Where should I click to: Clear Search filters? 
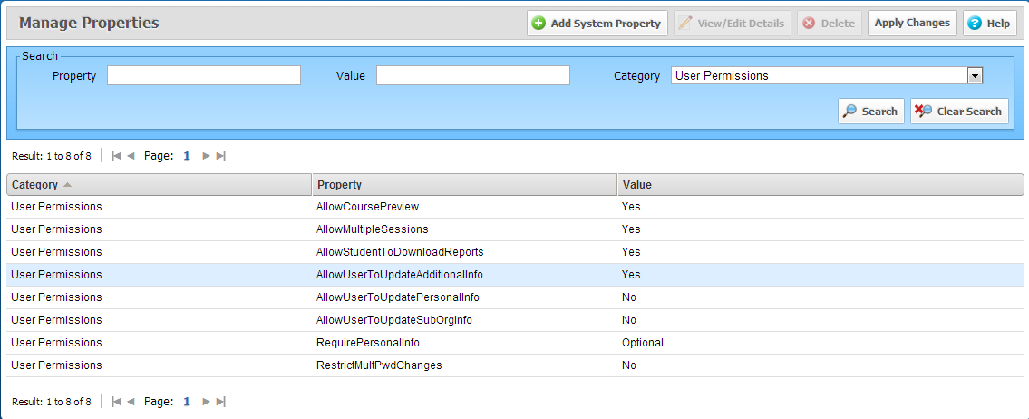959,112
